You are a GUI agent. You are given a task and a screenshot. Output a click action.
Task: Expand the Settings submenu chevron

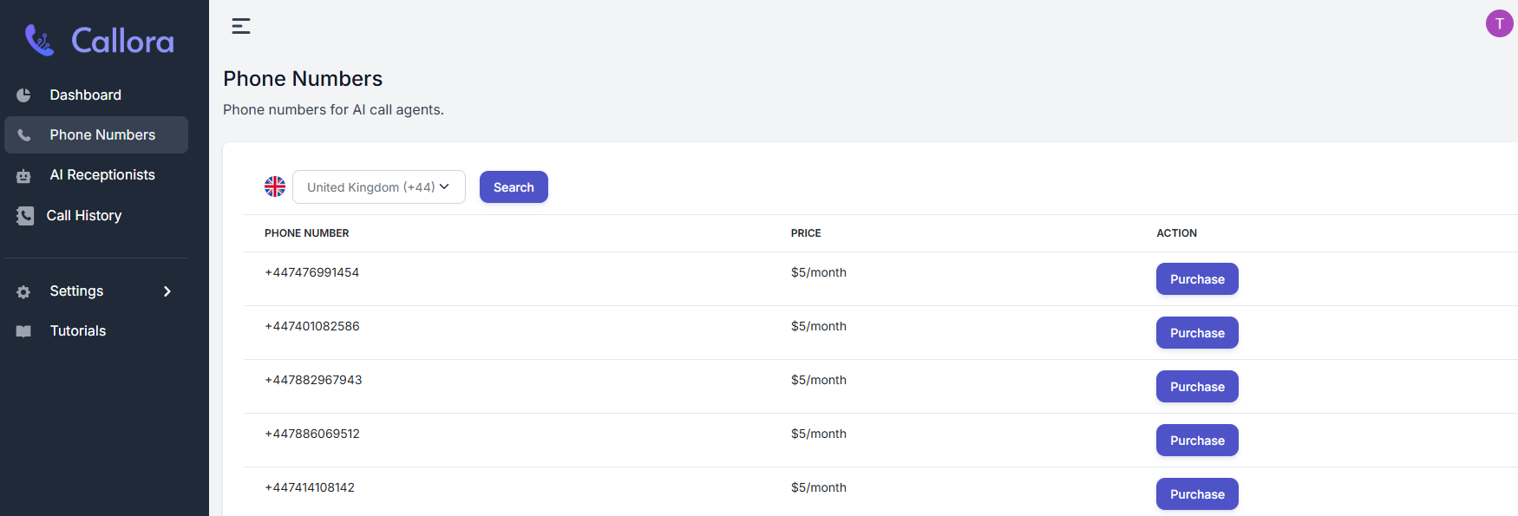167,291
